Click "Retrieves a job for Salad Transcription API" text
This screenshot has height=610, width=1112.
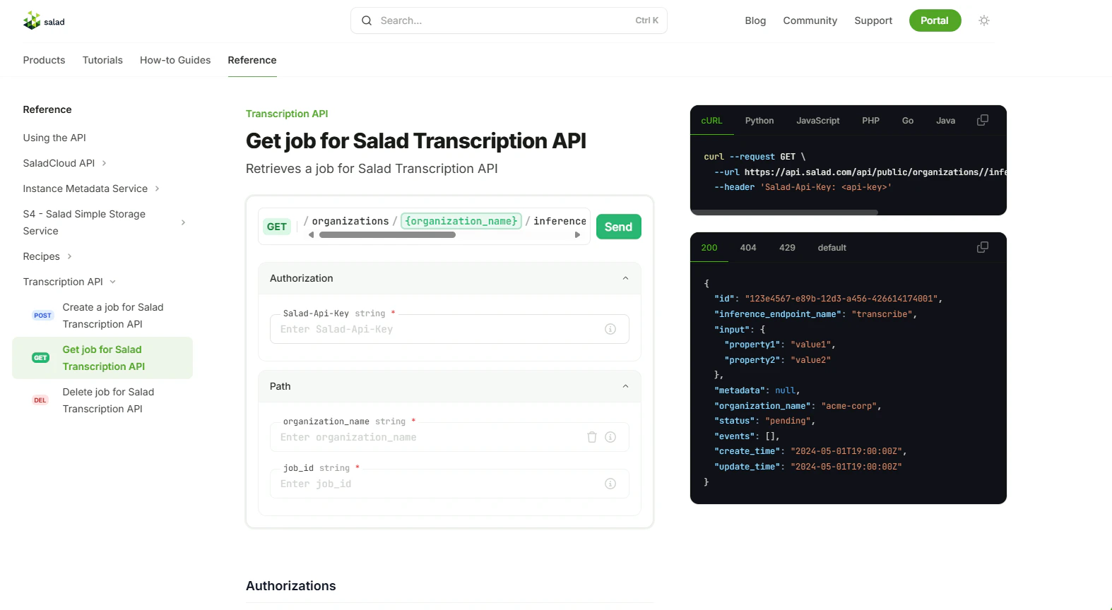372,169
